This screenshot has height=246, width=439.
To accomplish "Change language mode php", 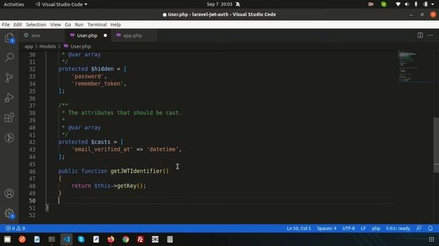I will [x=376, y=228].
